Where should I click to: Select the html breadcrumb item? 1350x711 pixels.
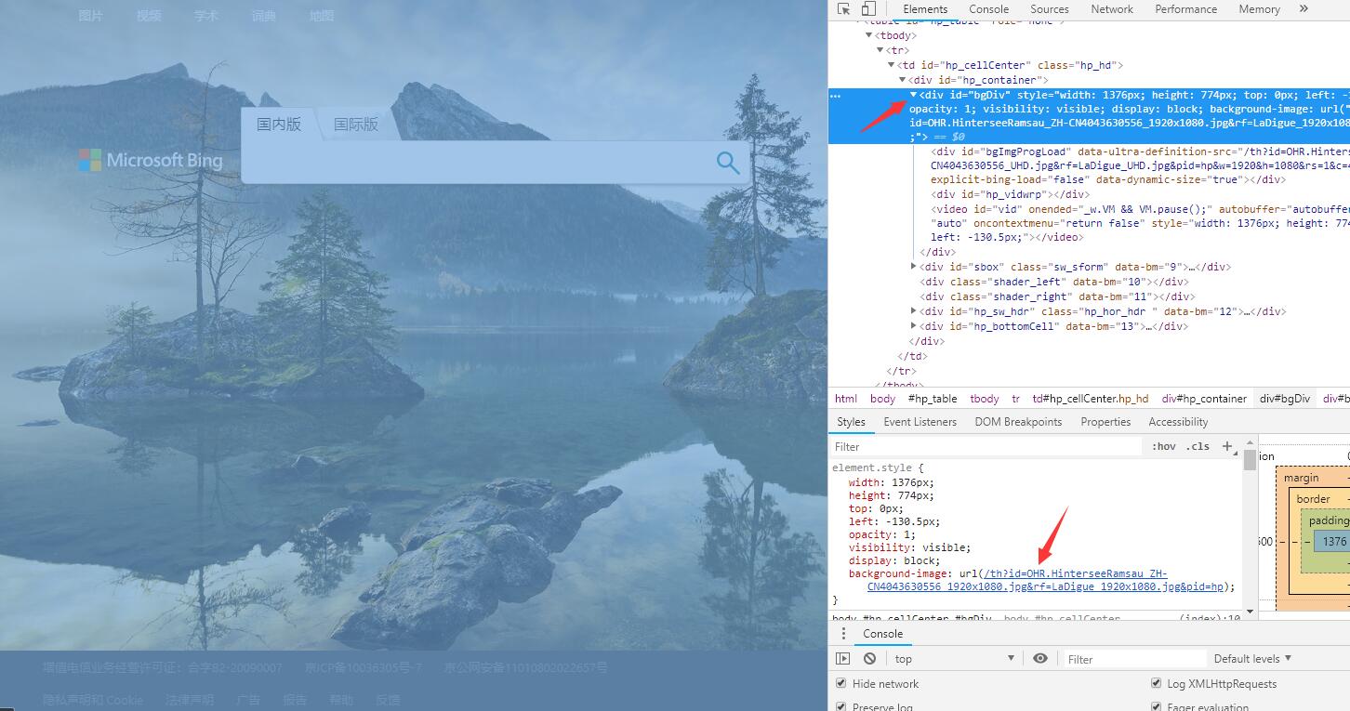coord(846,399)
